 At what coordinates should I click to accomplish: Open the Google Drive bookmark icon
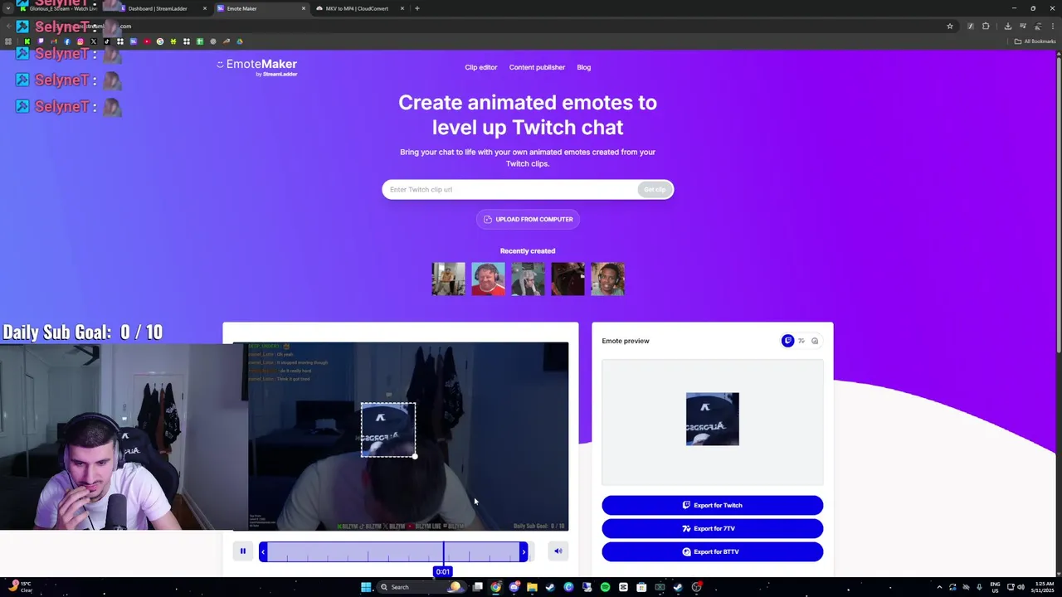(240, 41)
